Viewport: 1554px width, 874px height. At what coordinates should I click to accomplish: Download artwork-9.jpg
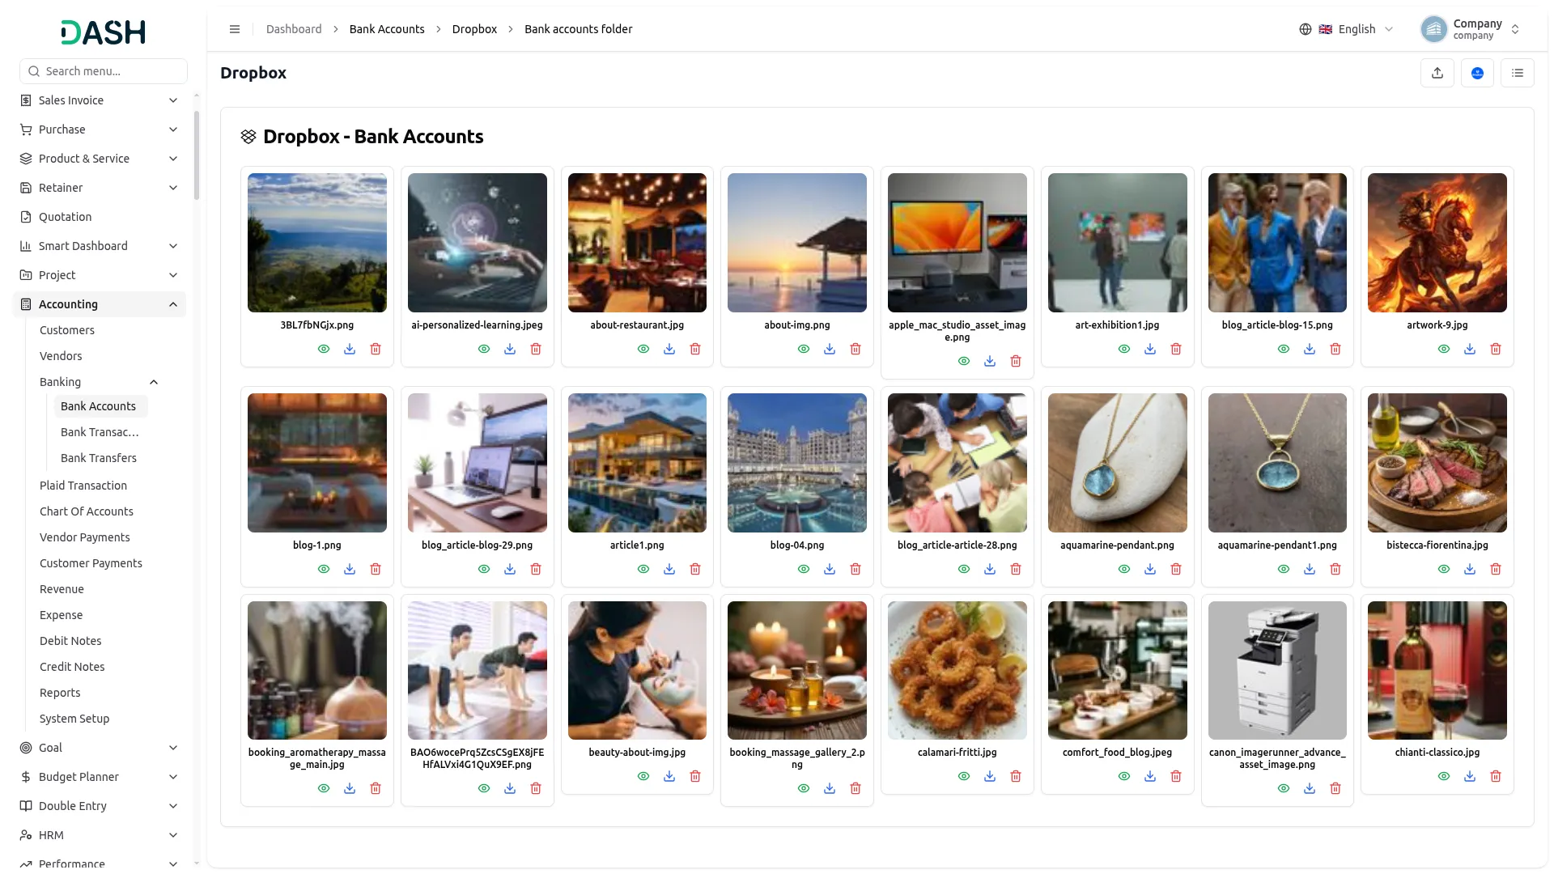tap(1470, 349)
